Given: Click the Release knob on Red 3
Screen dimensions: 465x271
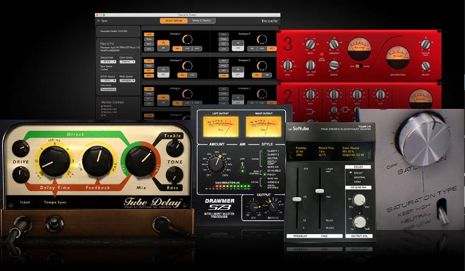Looking at the screenshot, I should [x=334, y=65].
